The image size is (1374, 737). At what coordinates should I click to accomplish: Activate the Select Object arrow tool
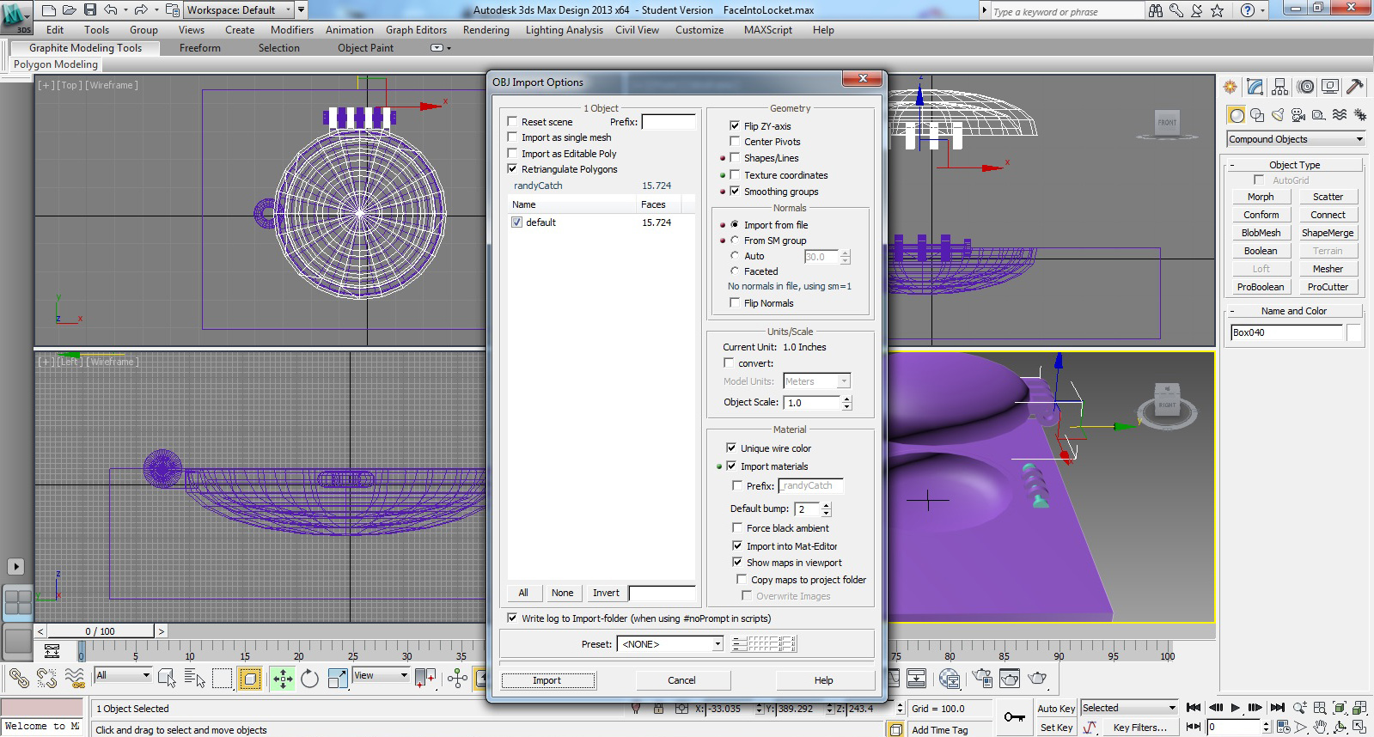pos(167,679)
